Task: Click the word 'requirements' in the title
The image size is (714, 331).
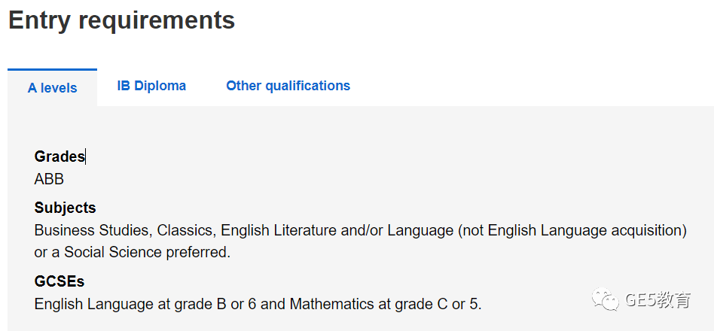Action: 157,21
